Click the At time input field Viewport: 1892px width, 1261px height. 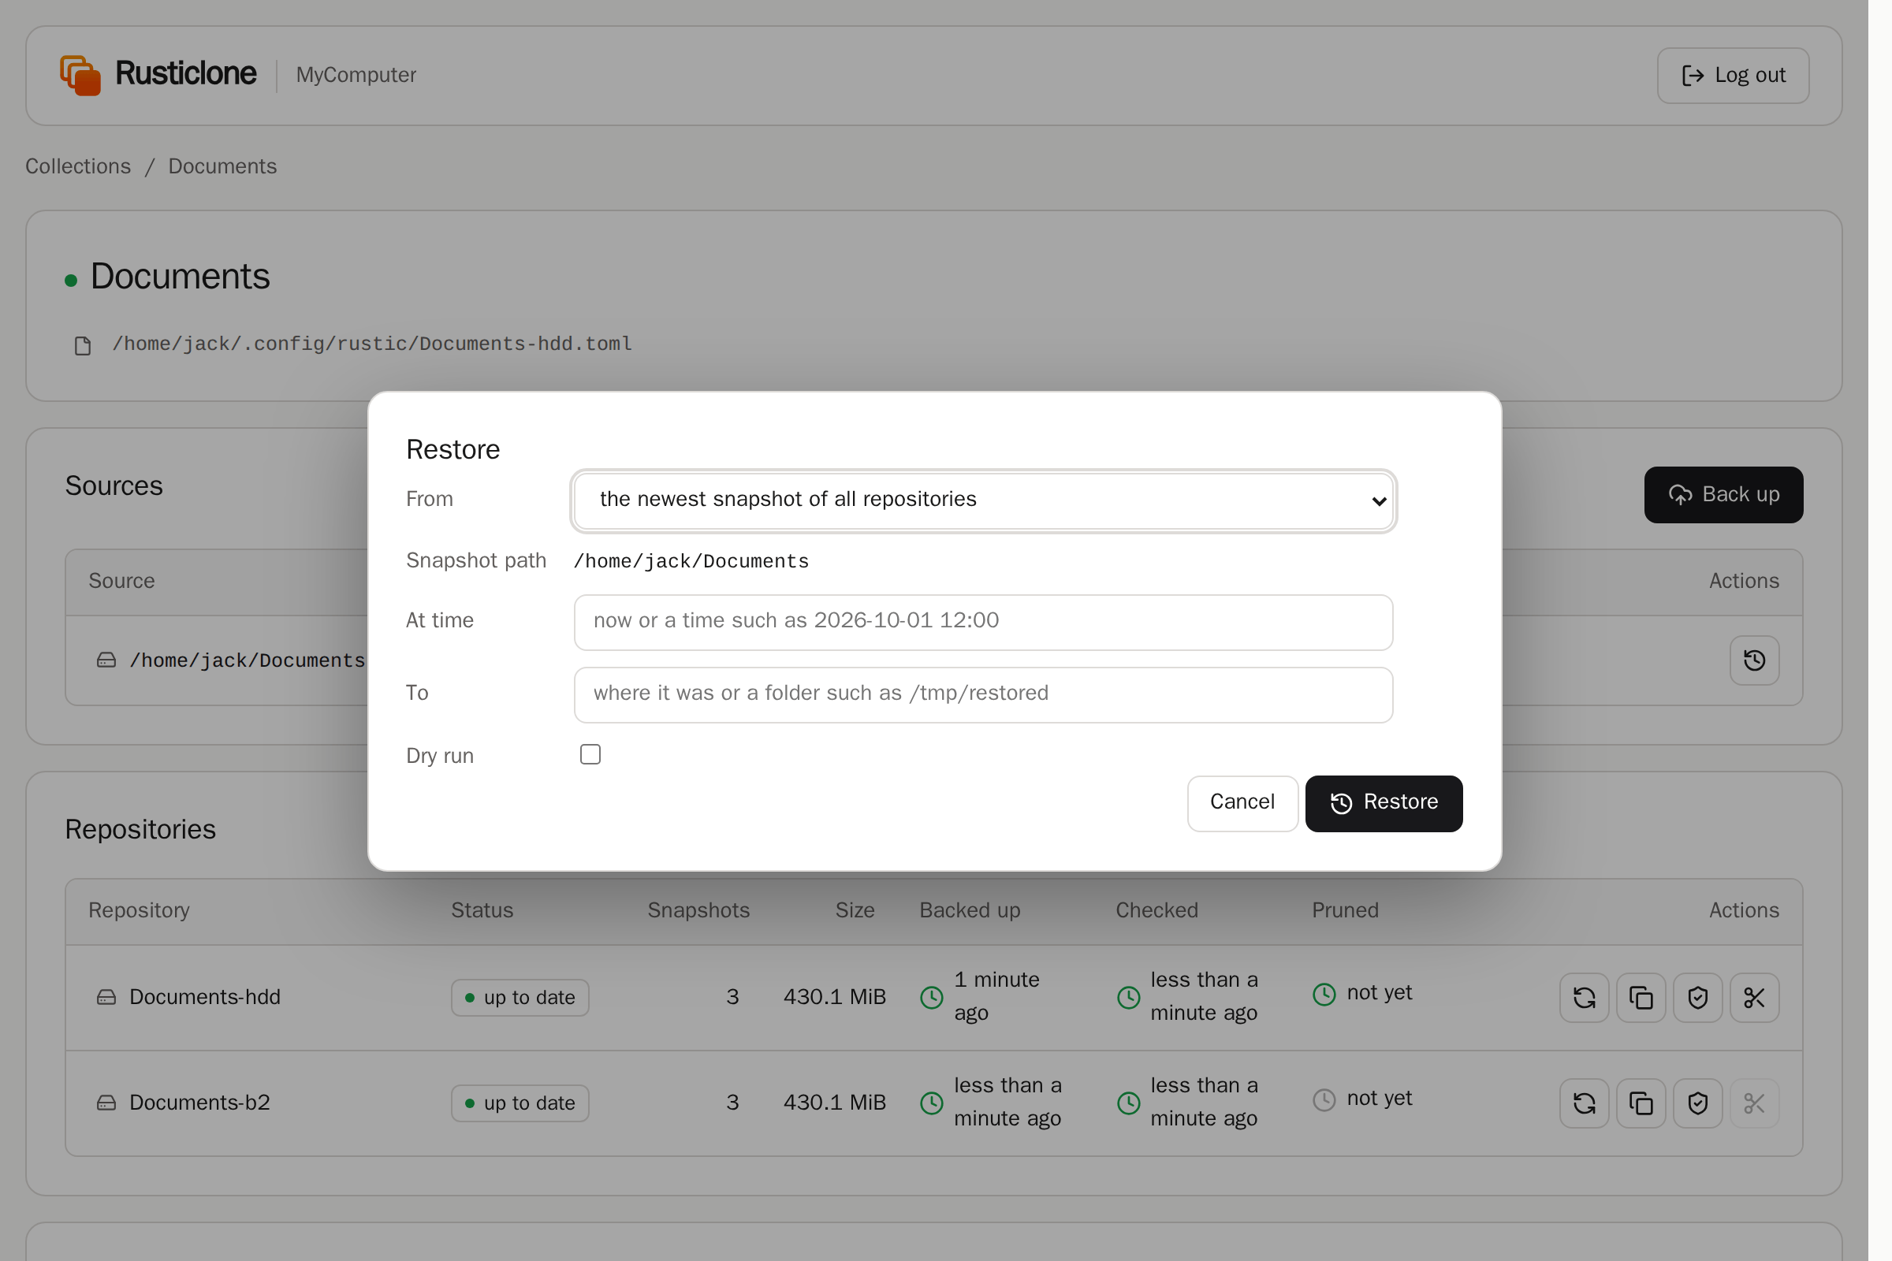(x=983, y=622)
